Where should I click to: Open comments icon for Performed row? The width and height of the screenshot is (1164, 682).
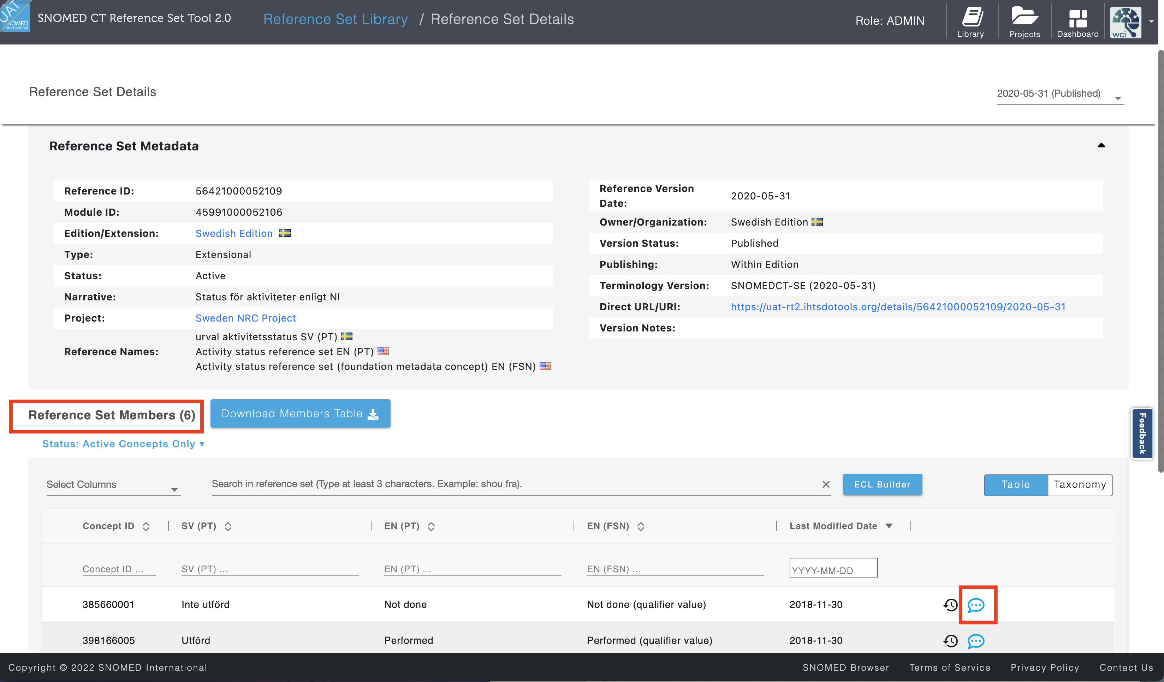tap(976, 641)
